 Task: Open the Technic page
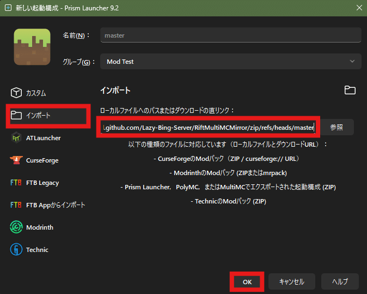coord(48,249)
